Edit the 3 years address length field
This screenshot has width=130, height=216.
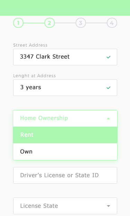click(x=65, y=88)
